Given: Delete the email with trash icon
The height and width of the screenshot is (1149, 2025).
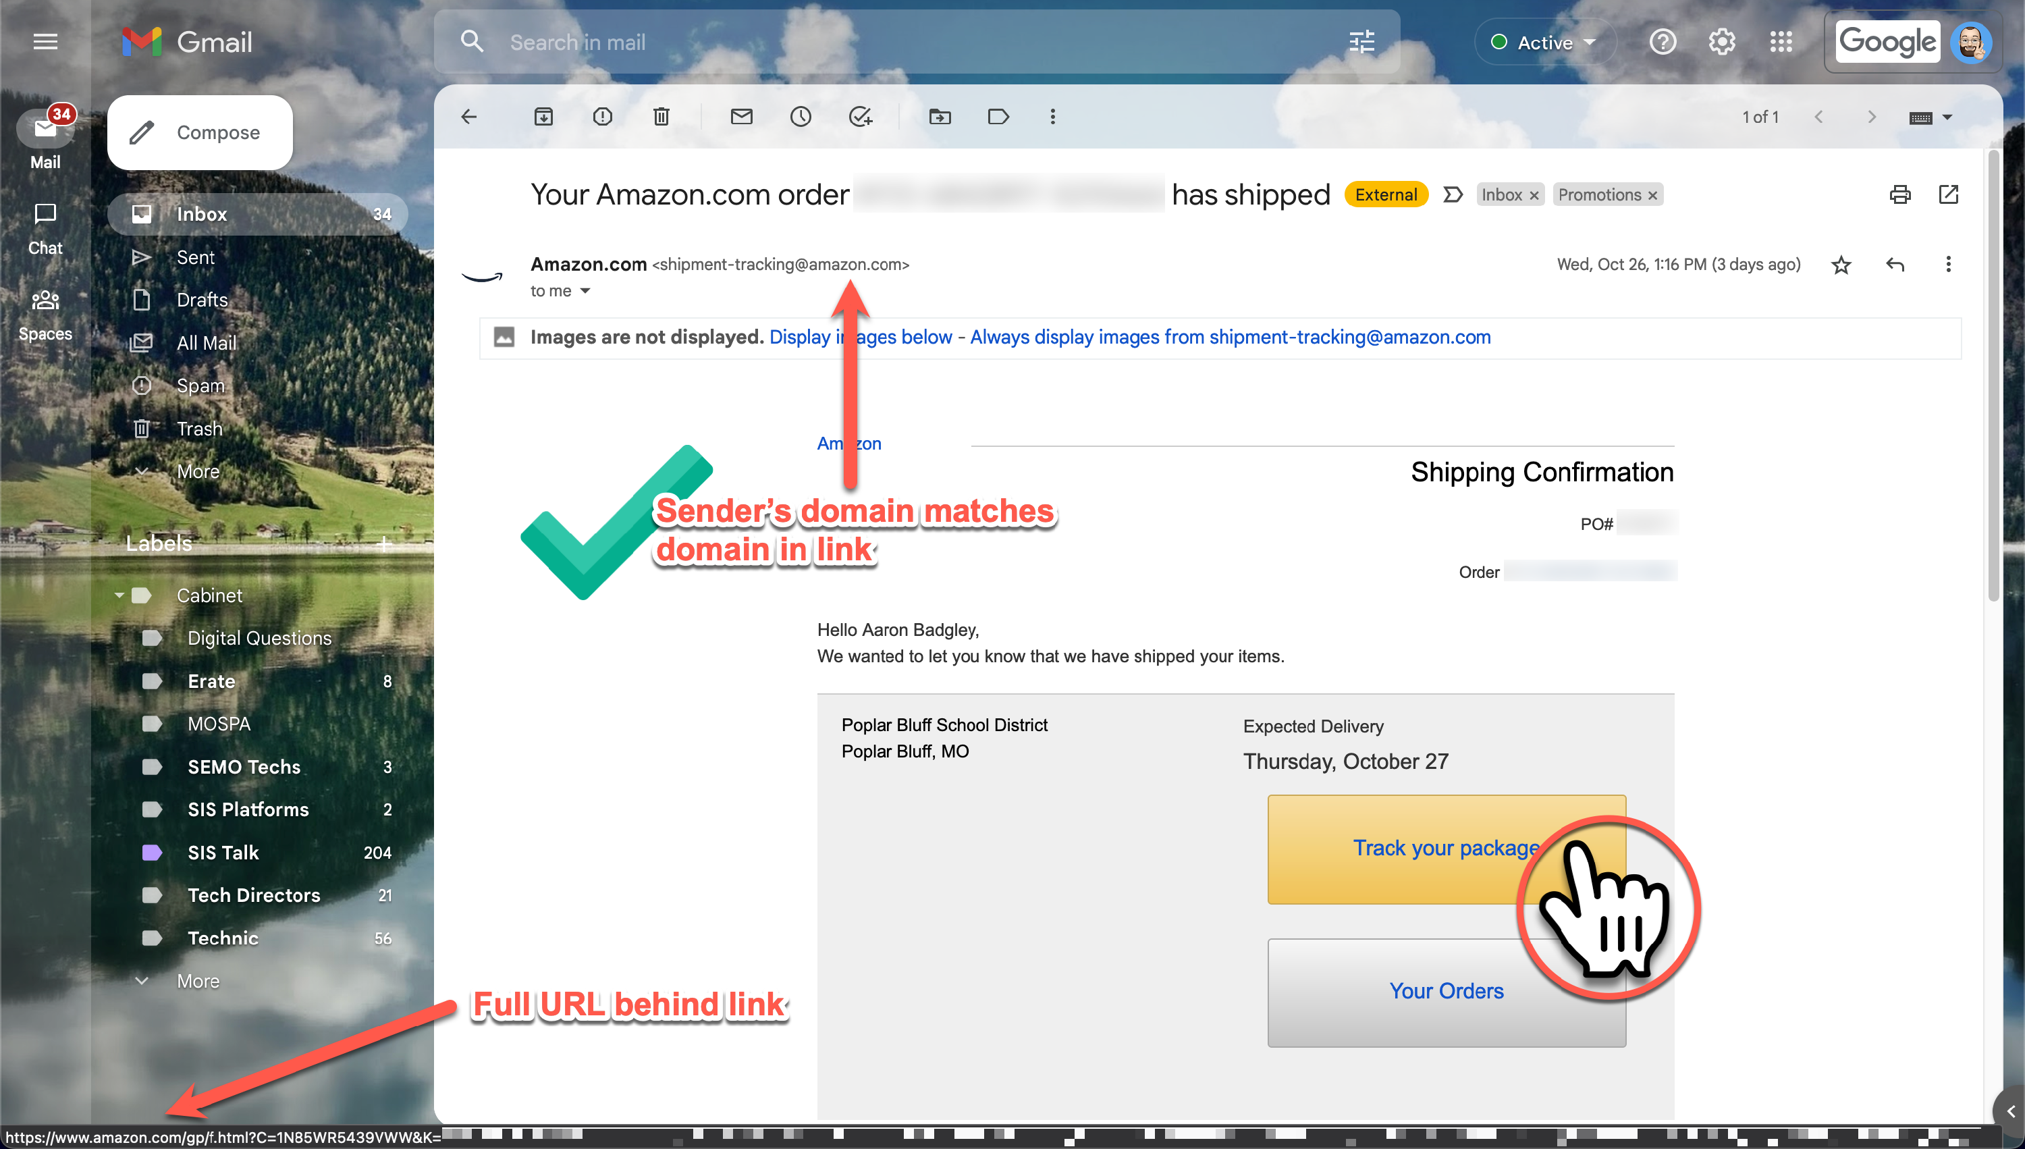Looking at the screenshot, I should 661,117.
